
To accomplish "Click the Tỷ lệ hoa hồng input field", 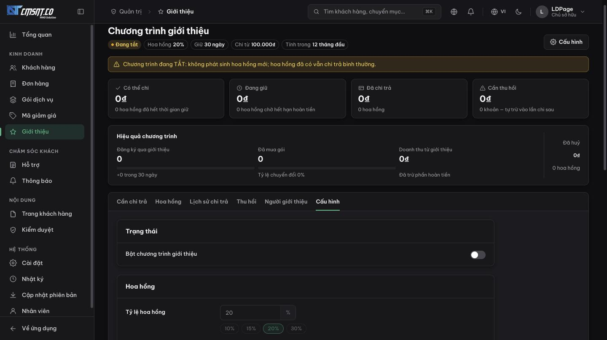I will pos(250,313).
